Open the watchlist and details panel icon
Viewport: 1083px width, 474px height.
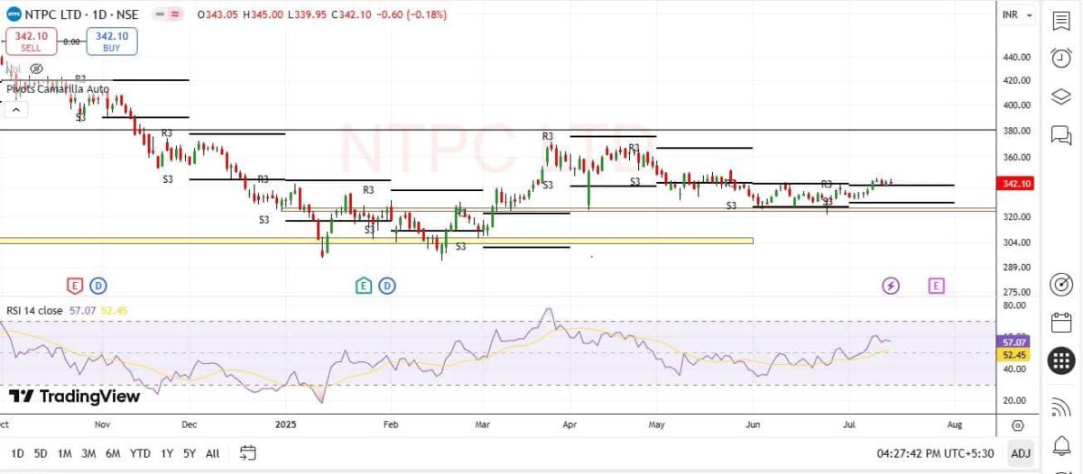pyautogui.click(x=1060, y=20)
